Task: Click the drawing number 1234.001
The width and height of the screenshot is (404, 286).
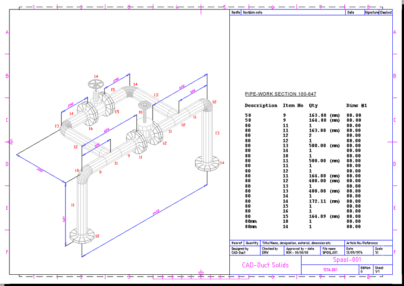Action: tap(330, 268)
